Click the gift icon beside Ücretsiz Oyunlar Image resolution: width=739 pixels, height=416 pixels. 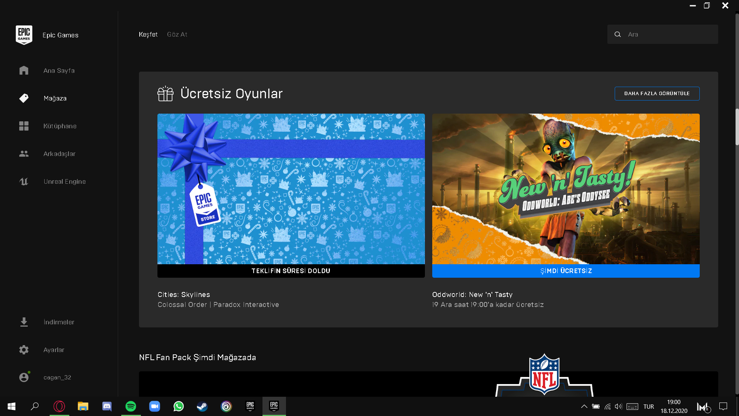[x=166, y=94]
